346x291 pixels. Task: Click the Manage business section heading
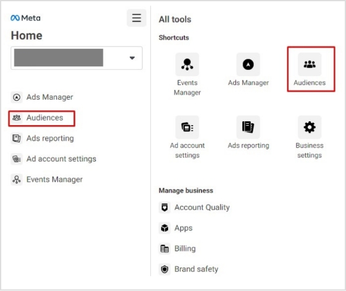186,191
